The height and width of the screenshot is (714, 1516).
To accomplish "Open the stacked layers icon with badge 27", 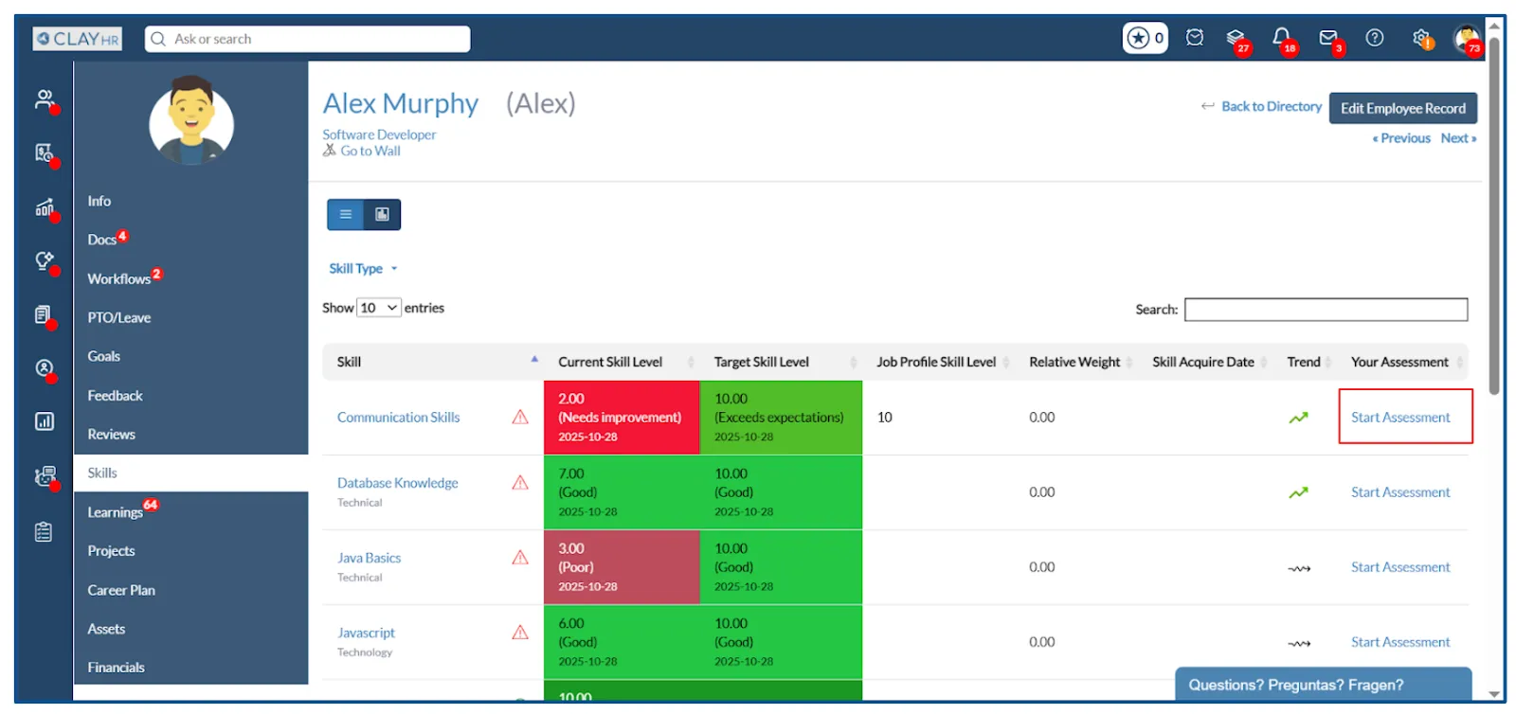I will coord(1236,38).
